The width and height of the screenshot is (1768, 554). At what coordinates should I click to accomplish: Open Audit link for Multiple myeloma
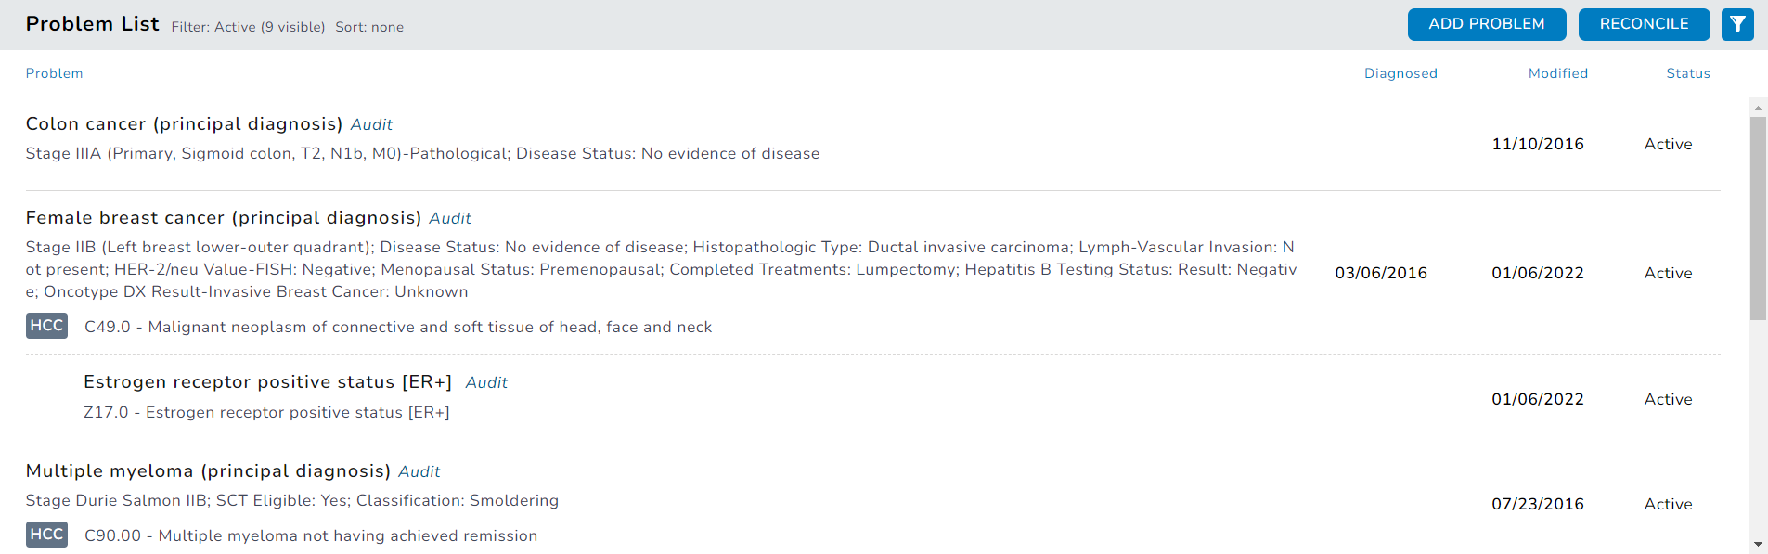click(419, 471)
